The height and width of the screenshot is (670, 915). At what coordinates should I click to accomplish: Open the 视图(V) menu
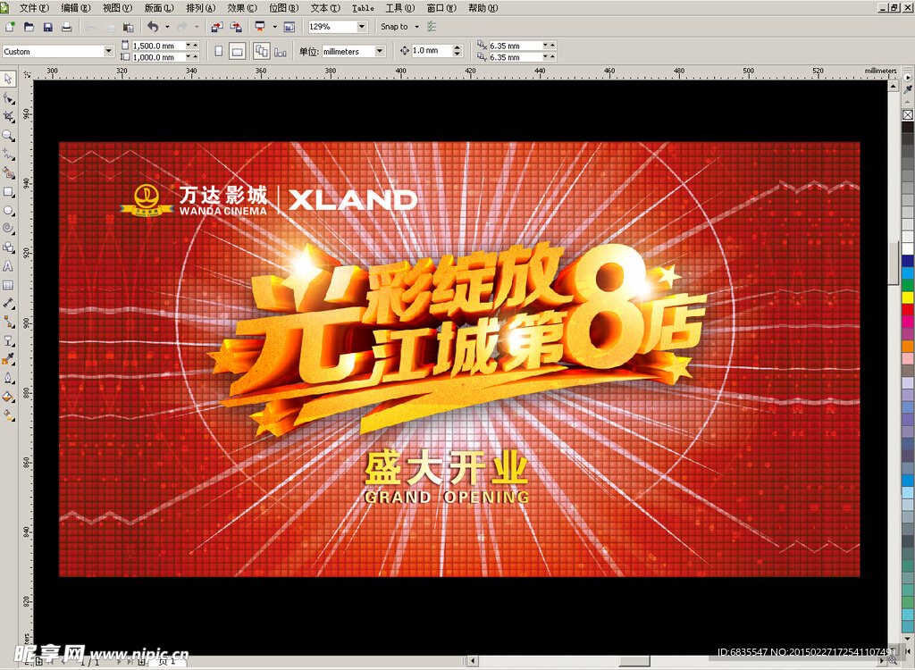[117, 8]
